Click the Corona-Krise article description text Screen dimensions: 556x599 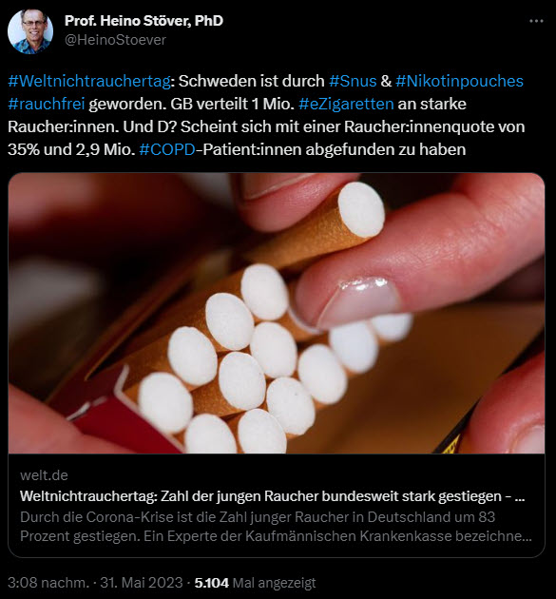(x=276, y=527)
